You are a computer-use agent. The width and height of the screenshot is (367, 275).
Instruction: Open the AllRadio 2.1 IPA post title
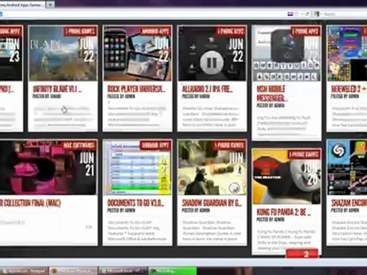point(207,89)
